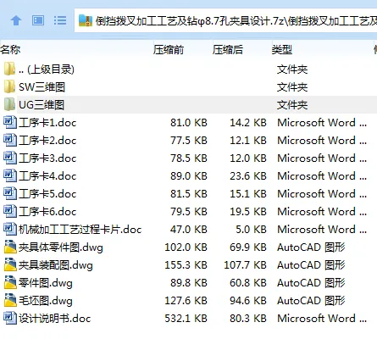Click Word icon of 设计说明书.doc
The width and height of the screenshot is (377, 339).
click(x=10, y=318)
